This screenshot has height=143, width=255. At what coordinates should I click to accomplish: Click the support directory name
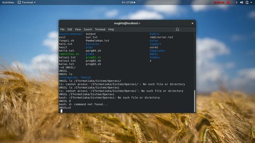(156, 44)
